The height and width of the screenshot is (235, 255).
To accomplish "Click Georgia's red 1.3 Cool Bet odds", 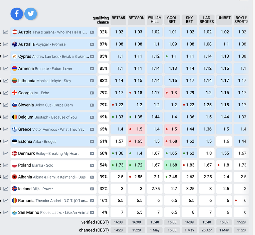I will pyautogui.click(x=172, y=93).
